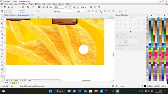Toggle Drop Cap formatting
This screenshot has width=168, height=94.
coord(108,11)
